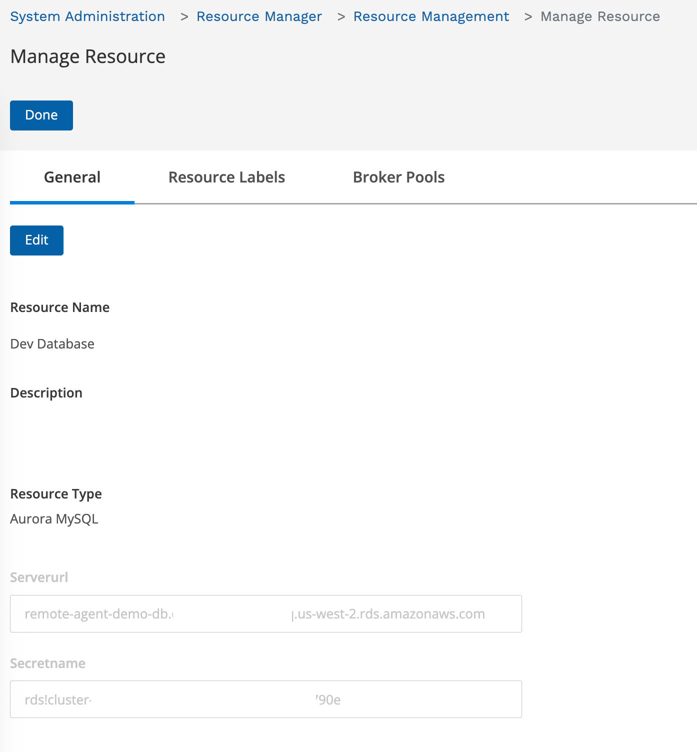The image size is (697, 752).
Task: Click the Edit button
Action: [36, 240]
